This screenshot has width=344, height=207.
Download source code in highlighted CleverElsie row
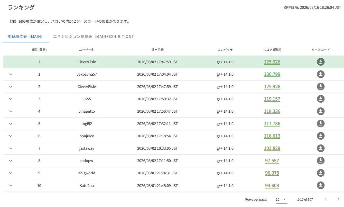(321, 62)
